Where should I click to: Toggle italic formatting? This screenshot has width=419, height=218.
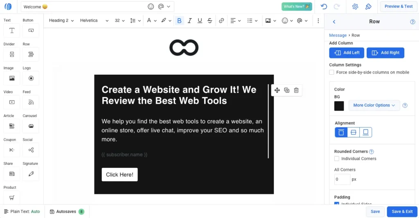coord(189,20)
